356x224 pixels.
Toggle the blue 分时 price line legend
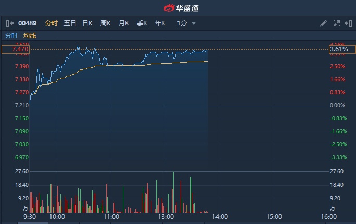point(11,36)
